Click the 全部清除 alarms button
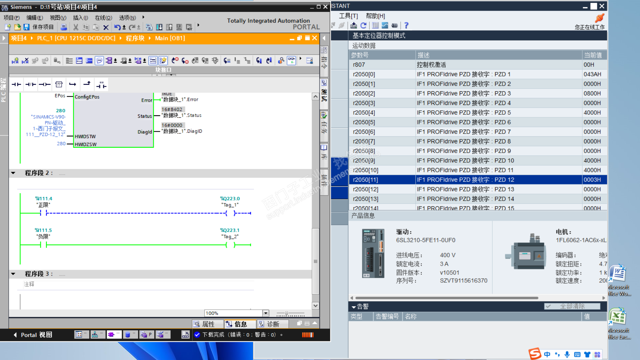640x360 pixels. pyautogui.click(x=572, y=306)
